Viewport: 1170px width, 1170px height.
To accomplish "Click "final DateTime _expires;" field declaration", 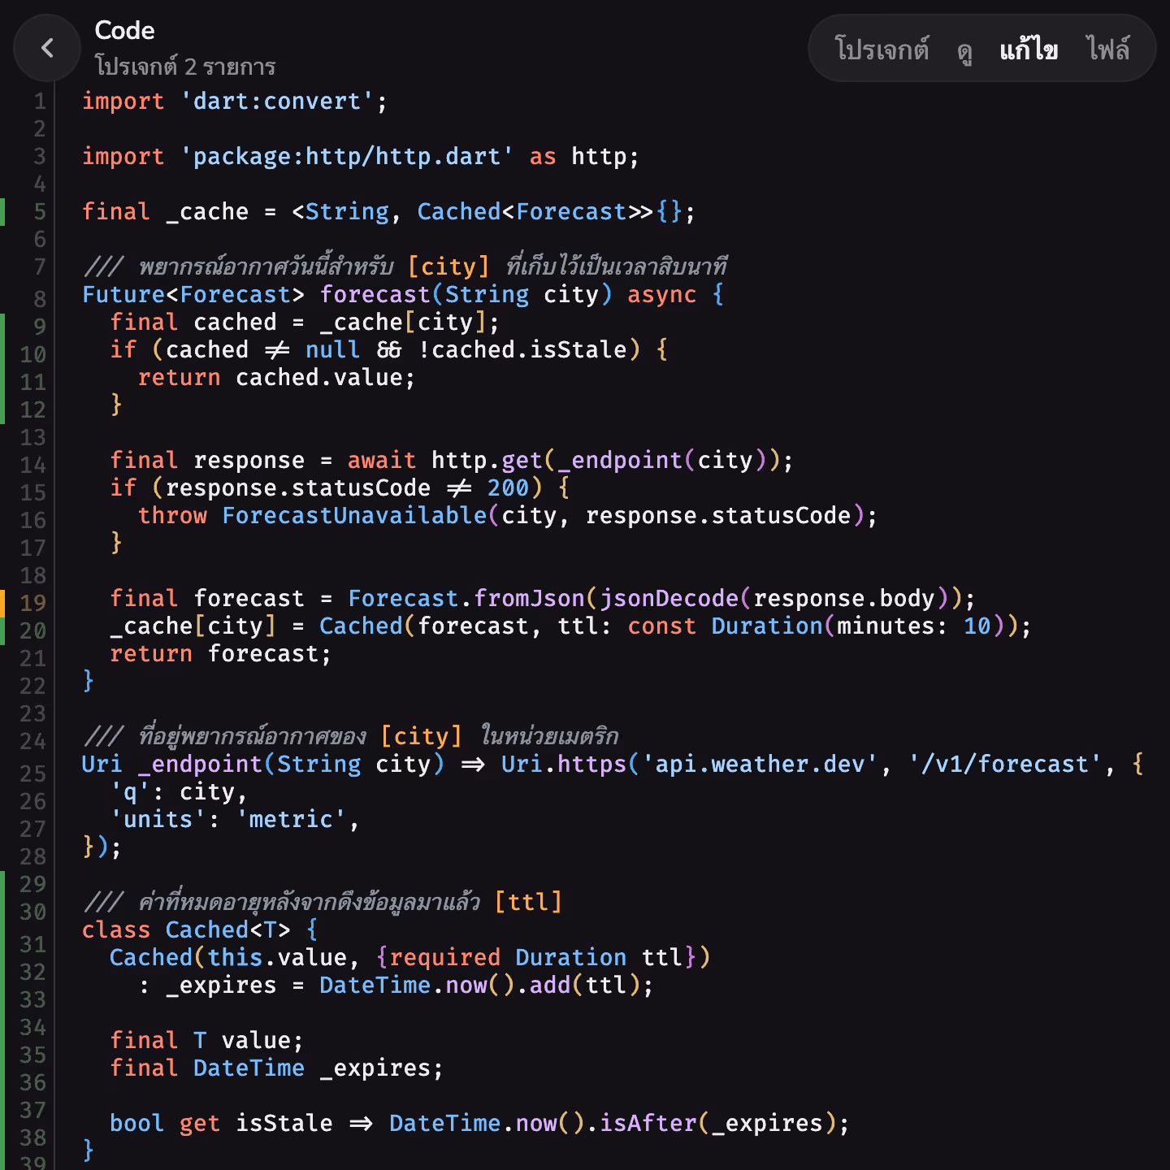I will (276, 1068).
